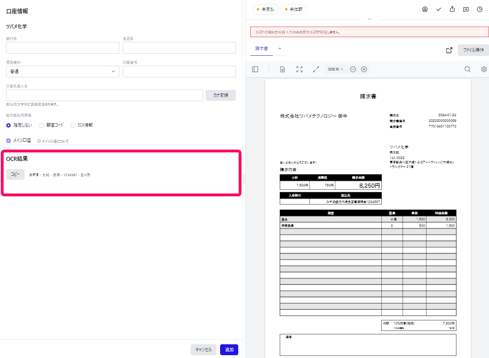Click the 小計 7,500円 cell
This screenshot has height=358, width=489.
pos(295,185)
